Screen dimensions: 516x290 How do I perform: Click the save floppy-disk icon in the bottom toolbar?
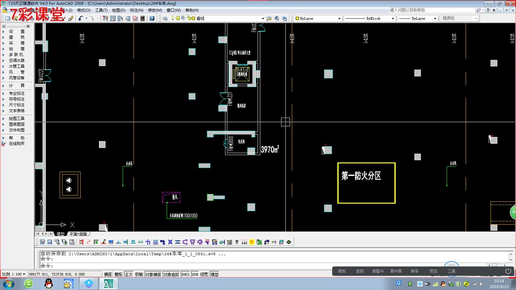pos(50,242)
